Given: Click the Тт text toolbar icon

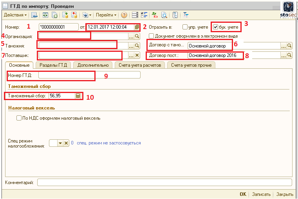Looking at the screenshot, I should click(186, 15).
